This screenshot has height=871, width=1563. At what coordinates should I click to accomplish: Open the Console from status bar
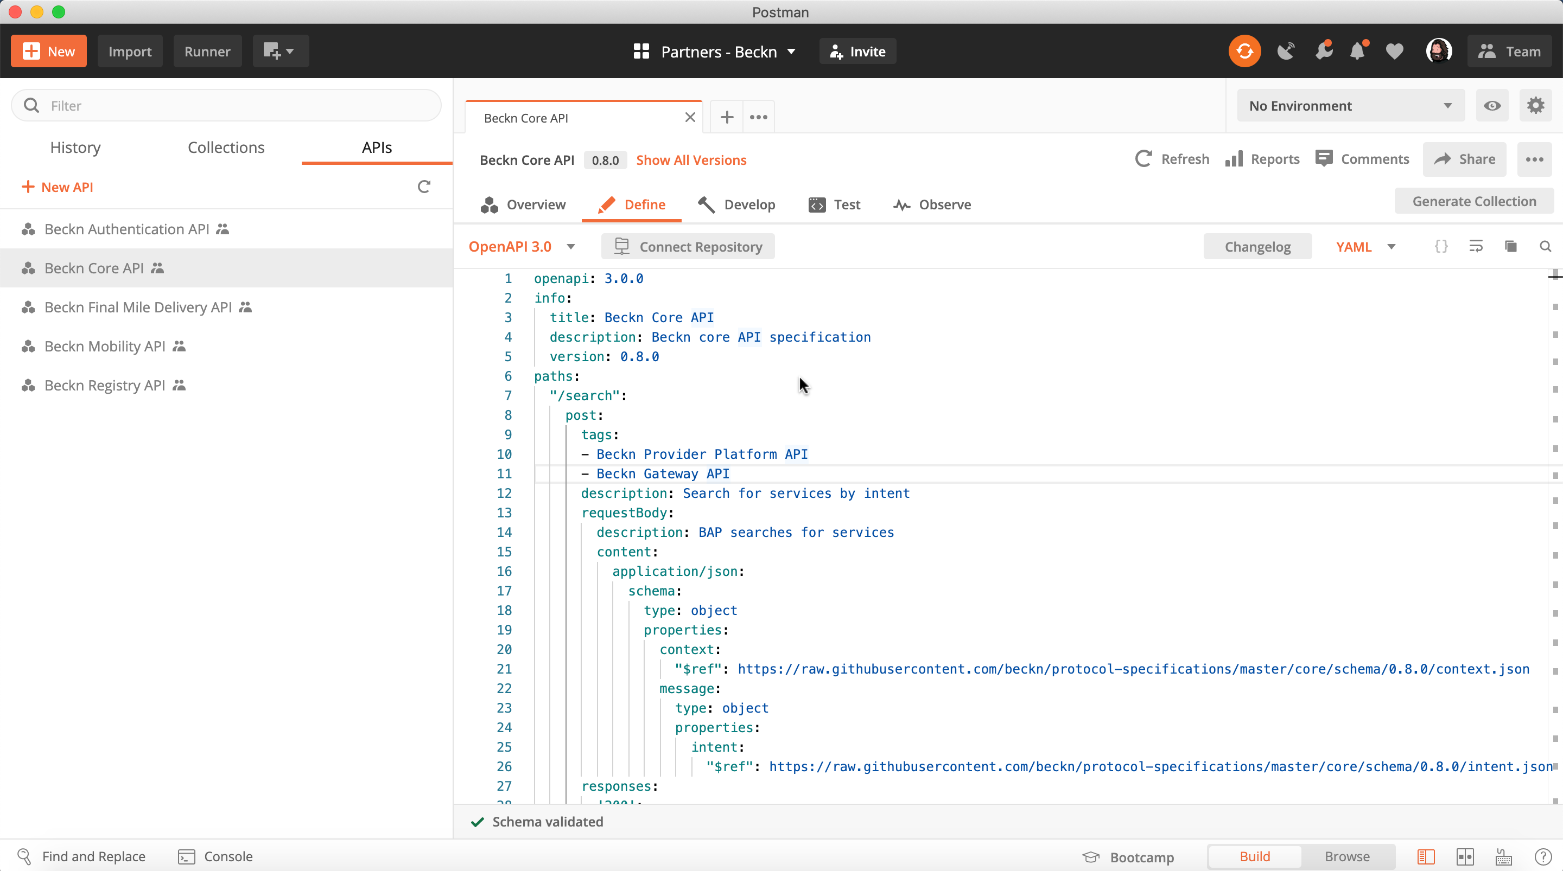[215, 856]
